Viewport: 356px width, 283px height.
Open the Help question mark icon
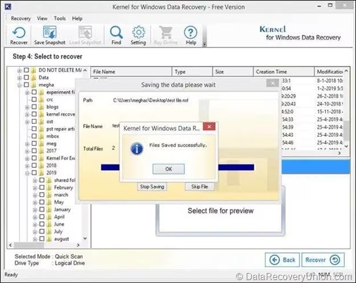(191, 35)
